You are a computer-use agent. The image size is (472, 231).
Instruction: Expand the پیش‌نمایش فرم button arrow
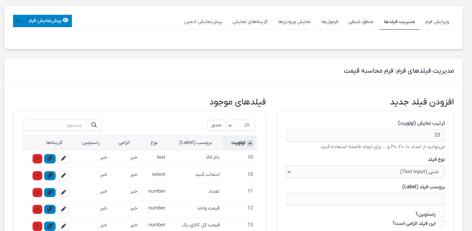(x=18, y=21)
